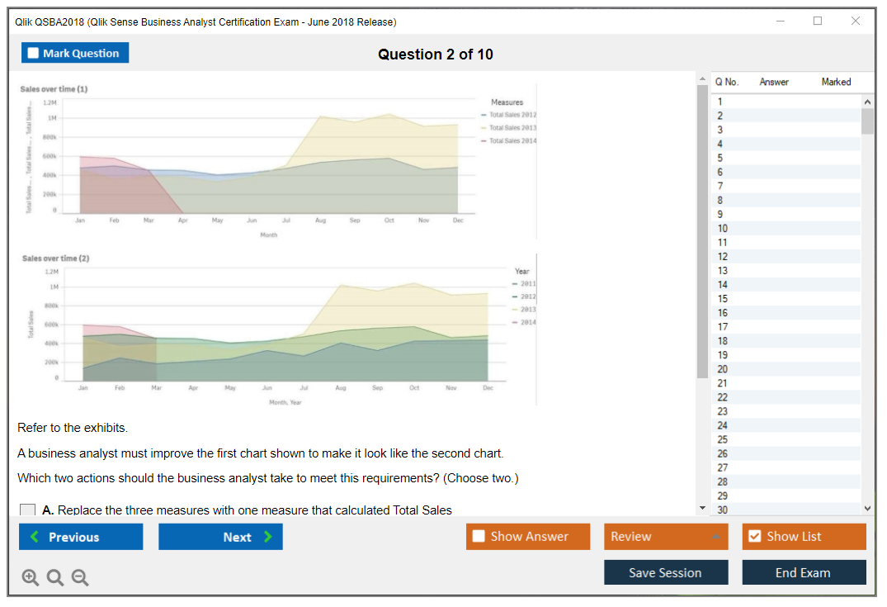Click the zoom reset magnifier icon
This screenshot has width=887, height=607.
55,578
